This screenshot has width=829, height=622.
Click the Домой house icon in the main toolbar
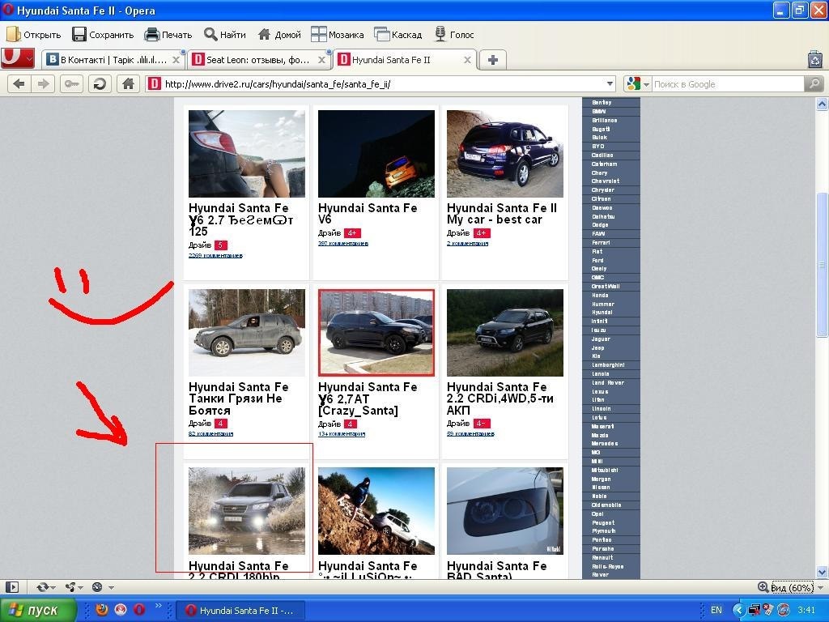(x=265, y=34)
